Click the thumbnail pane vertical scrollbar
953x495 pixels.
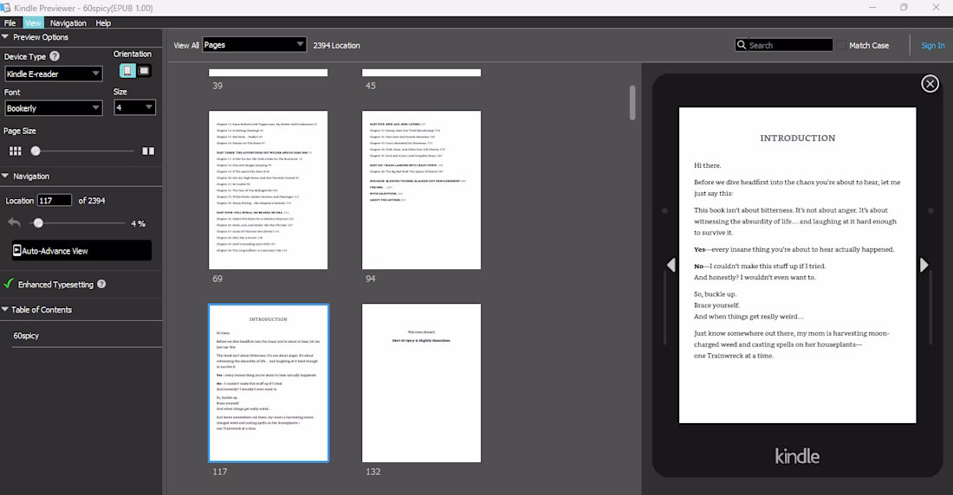[x=632, y=102]
